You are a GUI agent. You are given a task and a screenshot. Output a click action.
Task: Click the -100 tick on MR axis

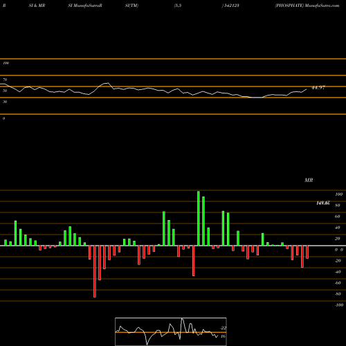pos(339,305)
